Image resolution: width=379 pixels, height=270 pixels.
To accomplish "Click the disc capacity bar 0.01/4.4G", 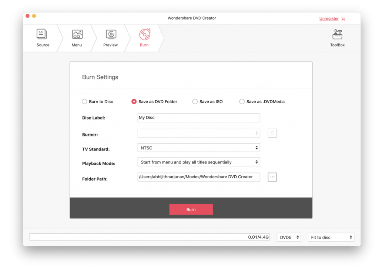I will click(x=150, y=237).
